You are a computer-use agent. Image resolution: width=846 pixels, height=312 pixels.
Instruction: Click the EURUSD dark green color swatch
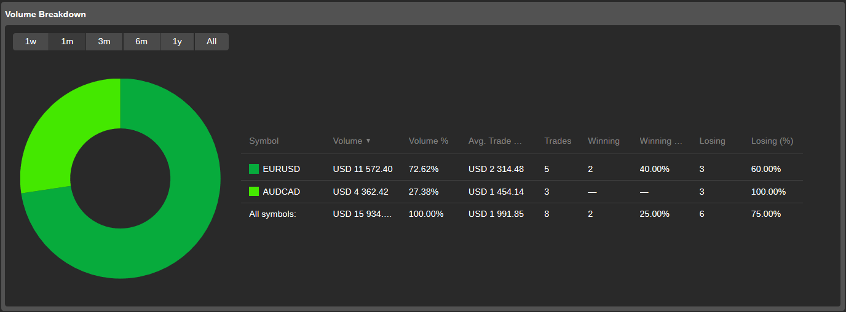click(x=254, y=169)
